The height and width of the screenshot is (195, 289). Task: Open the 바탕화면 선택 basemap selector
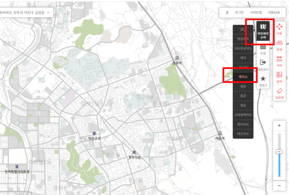click(x=263, y=31)
